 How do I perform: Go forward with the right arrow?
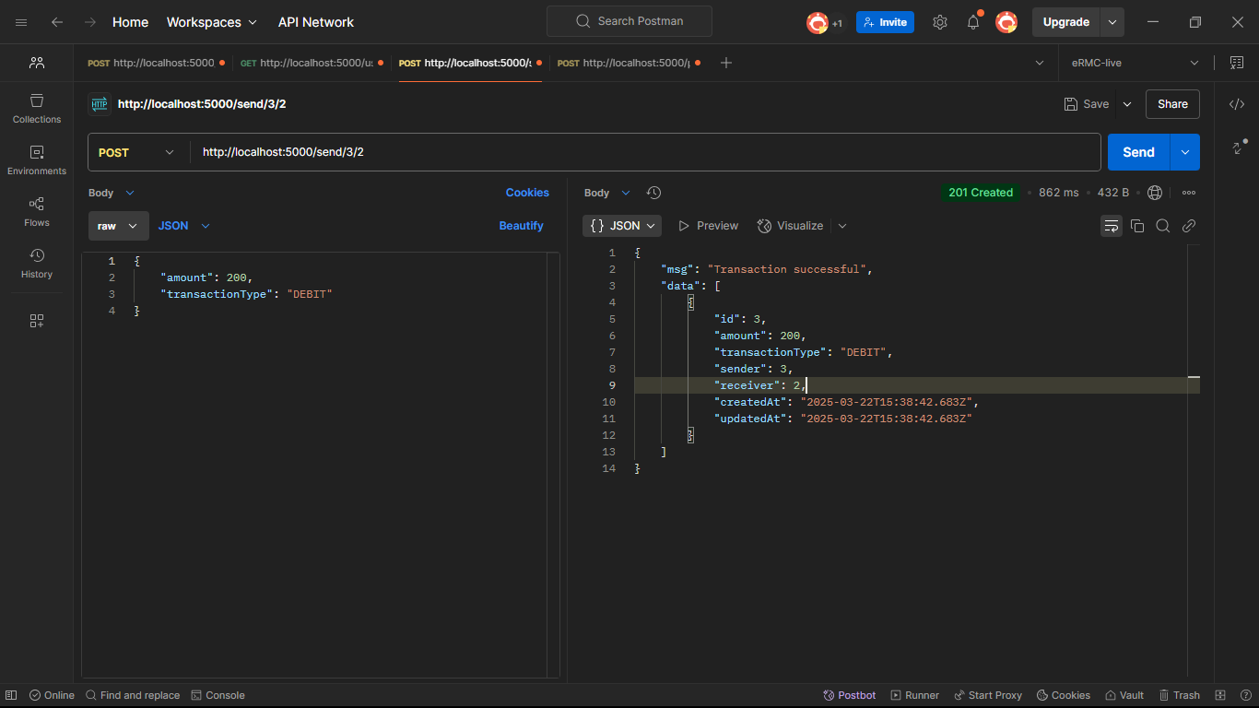click(90, 22)
